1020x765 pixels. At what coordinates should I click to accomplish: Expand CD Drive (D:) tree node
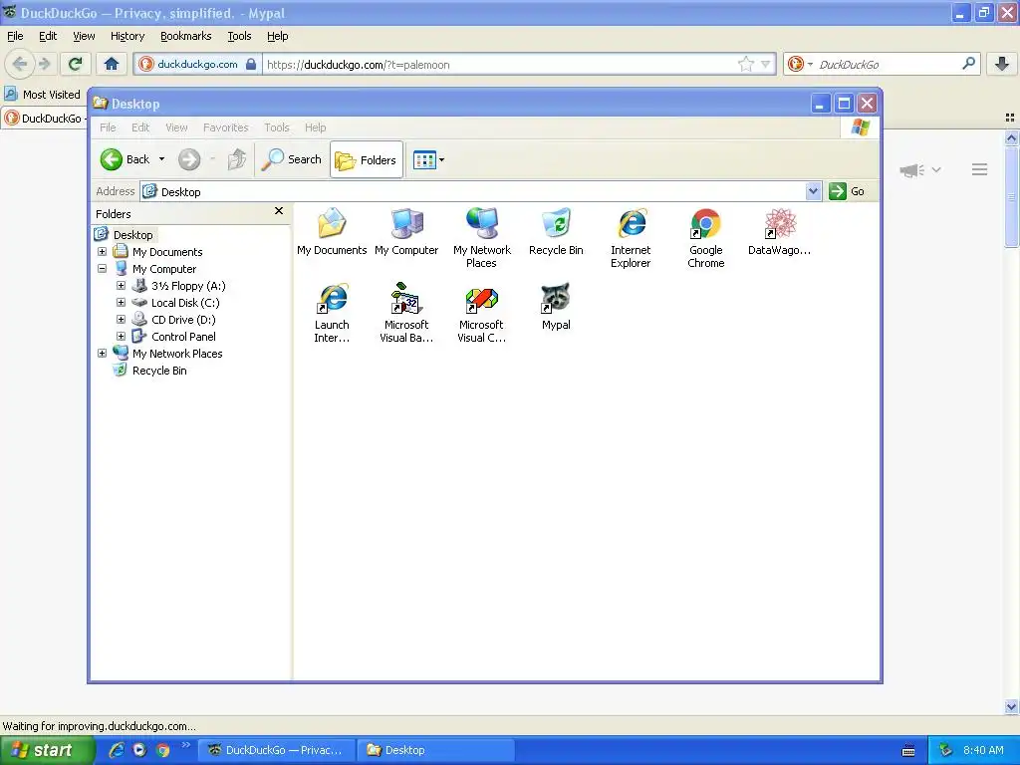coord(121,320)
